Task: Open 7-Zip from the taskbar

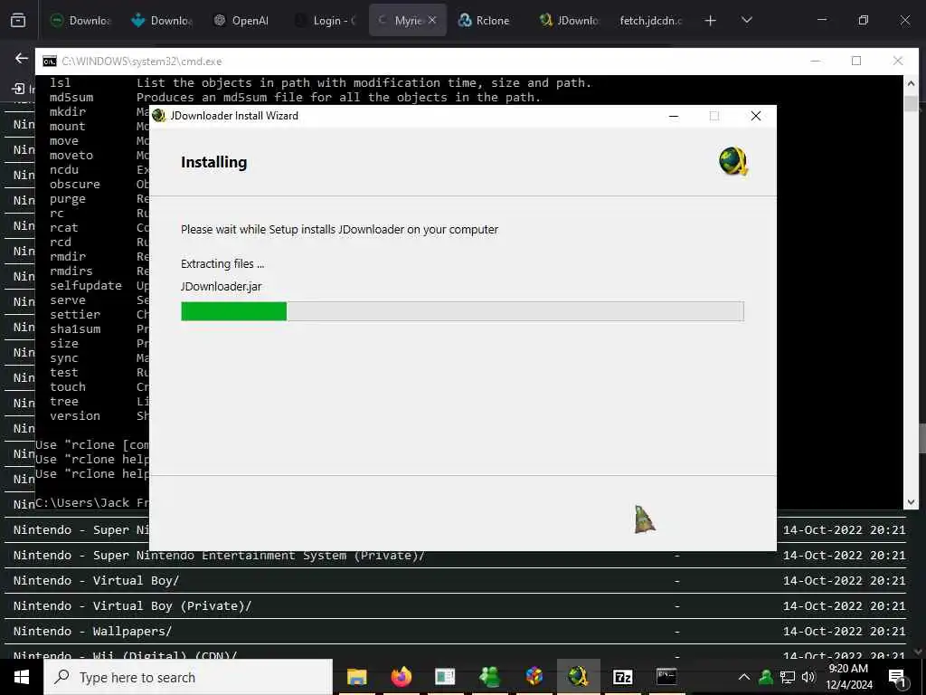Action: coord(622,677)
